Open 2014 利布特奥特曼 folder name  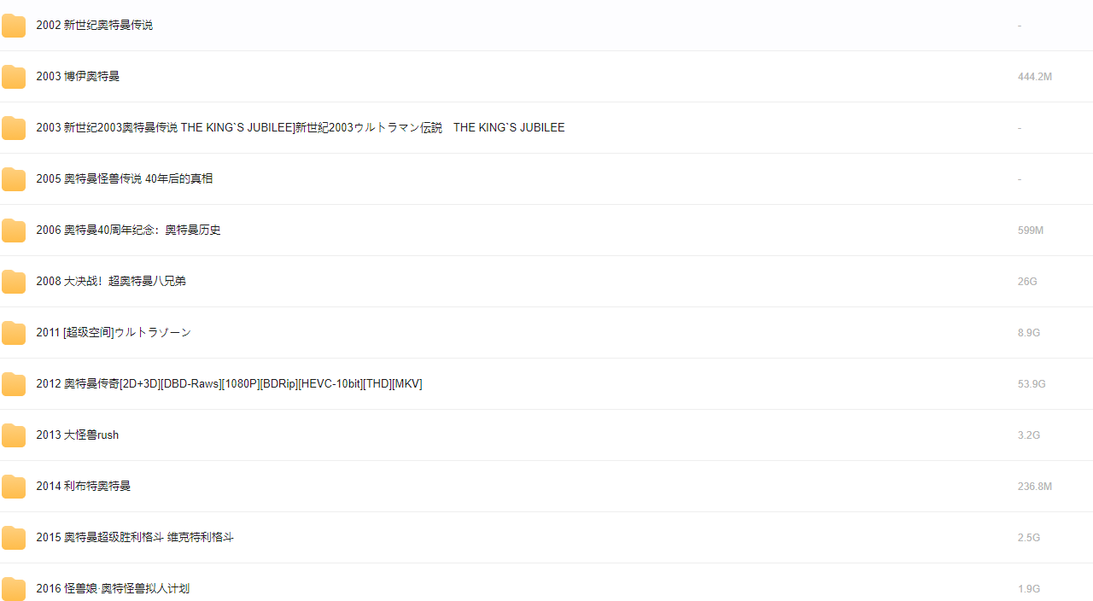pos(84,487)
